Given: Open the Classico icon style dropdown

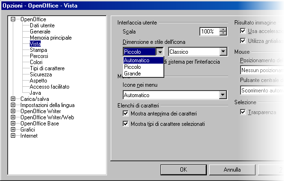Looking at the screenshot, I should pyautogui.click(x=223, y=52).
